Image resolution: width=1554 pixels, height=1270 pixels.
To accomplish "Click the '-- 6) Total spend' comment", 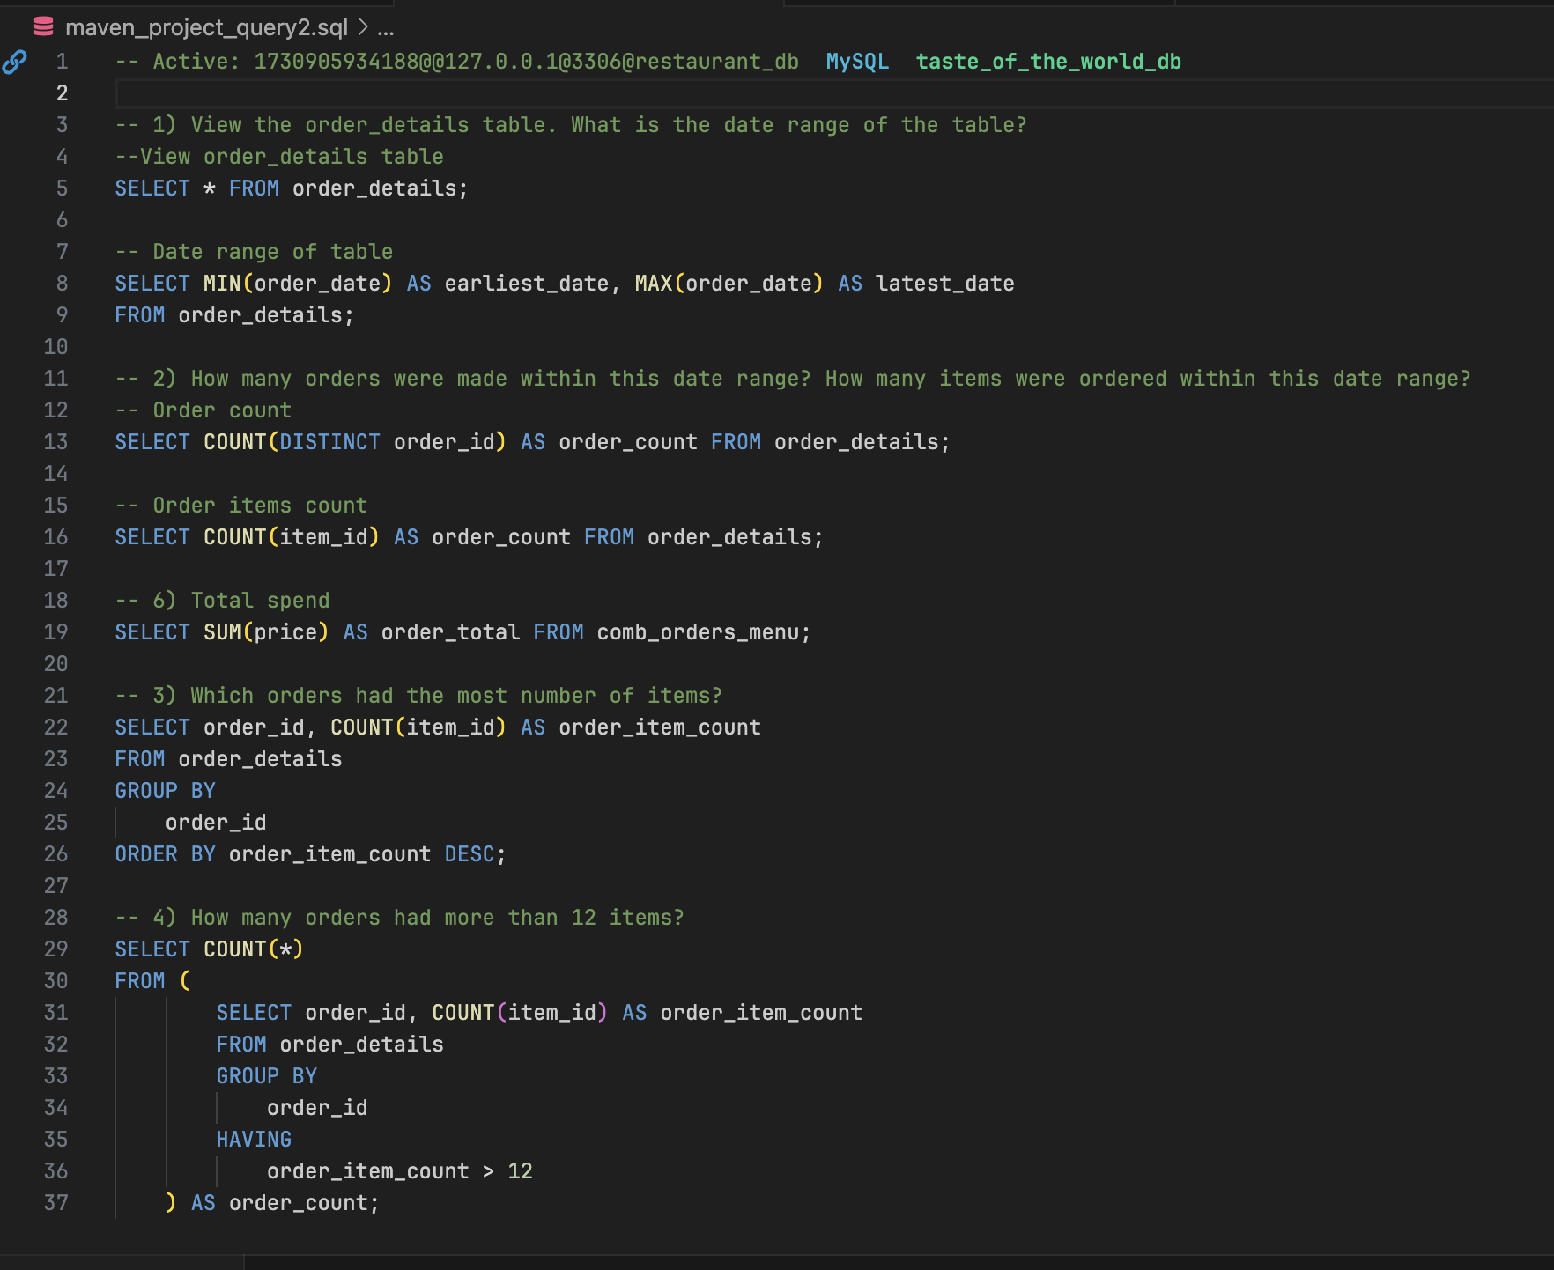I will (x=223, y=601).
